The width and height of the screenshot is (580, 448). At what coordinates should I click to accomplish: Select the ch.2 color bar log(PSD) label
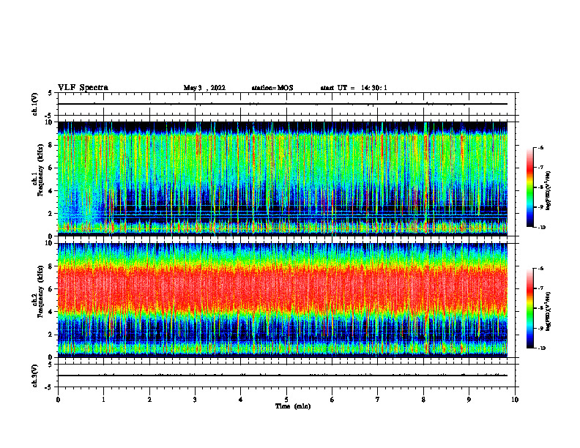pyautogui.click(x=549, y=311)
